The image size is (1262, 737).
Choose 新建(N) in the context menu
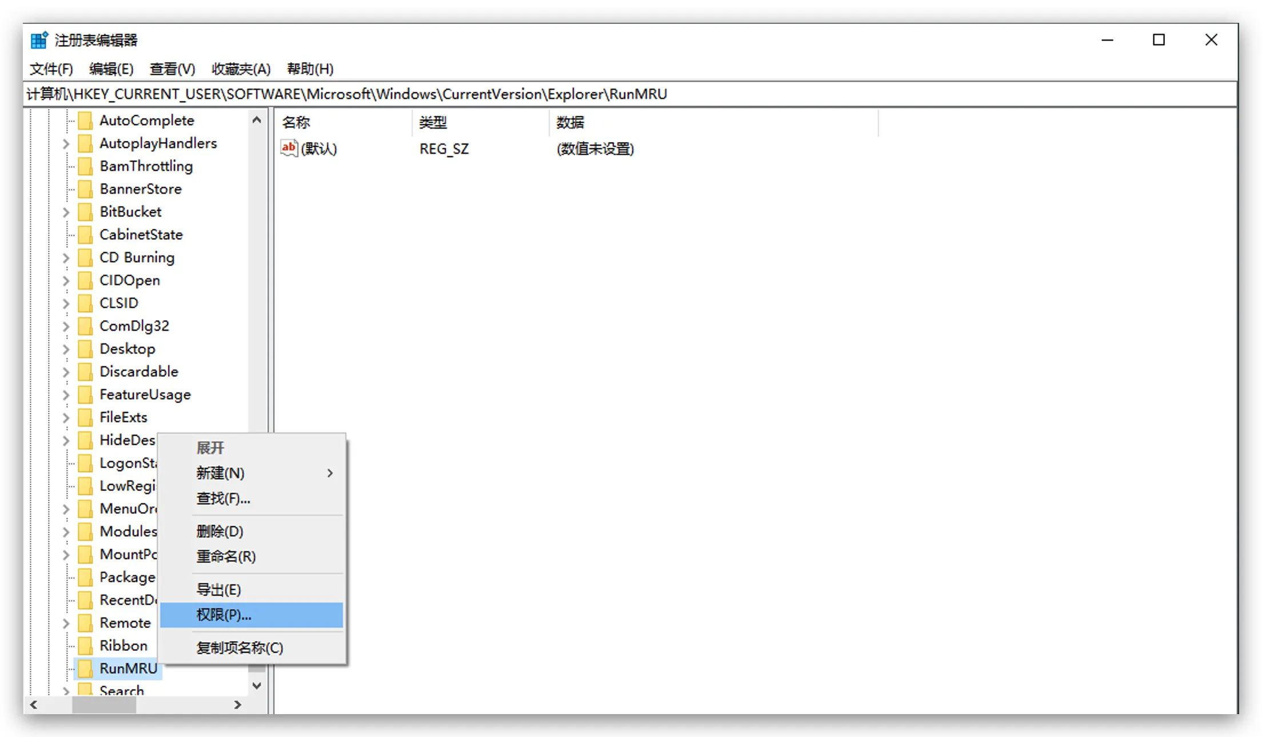(x=251, y=473)
